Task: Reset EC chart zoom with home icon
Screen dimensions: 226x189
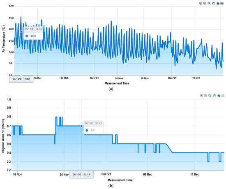Action: [x=219, y=96]
